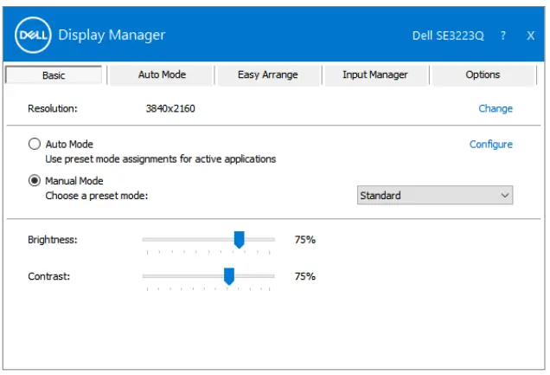Image resolution: width=550 pixels, height=375 pixels.
Task: Select the Auto Mode radio button
Action: (35, 144)
